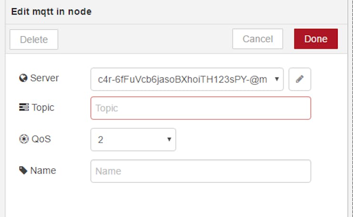Click the circular QoS icon
This screenshot has width=353, height=217.
pos(24,139)
